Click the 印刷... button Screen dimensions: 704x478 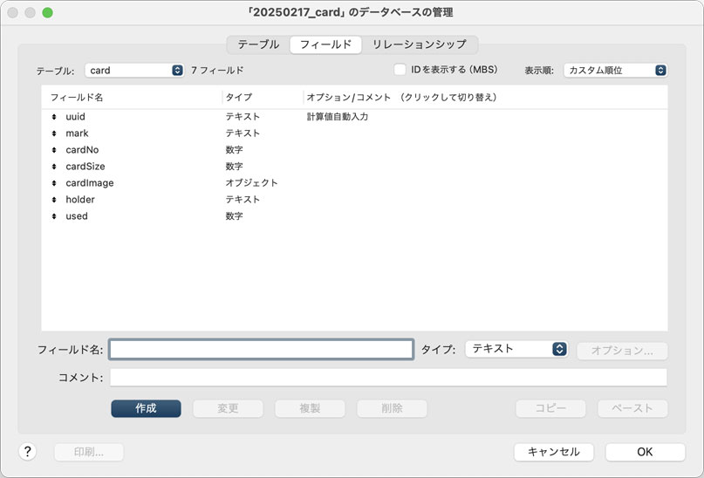coord(89,452)
